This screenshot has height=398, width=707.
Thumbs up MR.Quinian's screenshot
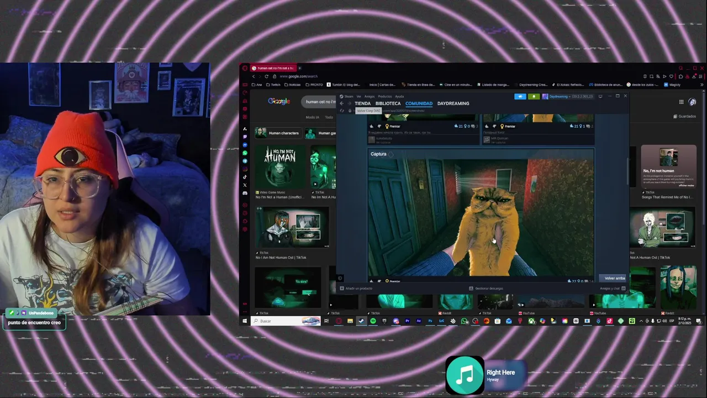pyautogui.click(x=487, y=126)
